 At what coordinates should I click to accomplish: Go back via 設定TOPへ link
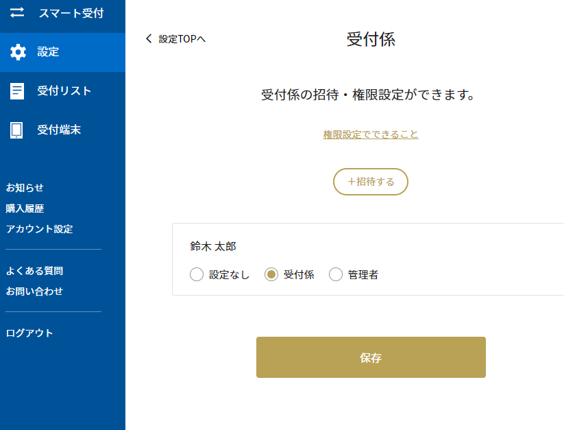(x=182, y=39)
